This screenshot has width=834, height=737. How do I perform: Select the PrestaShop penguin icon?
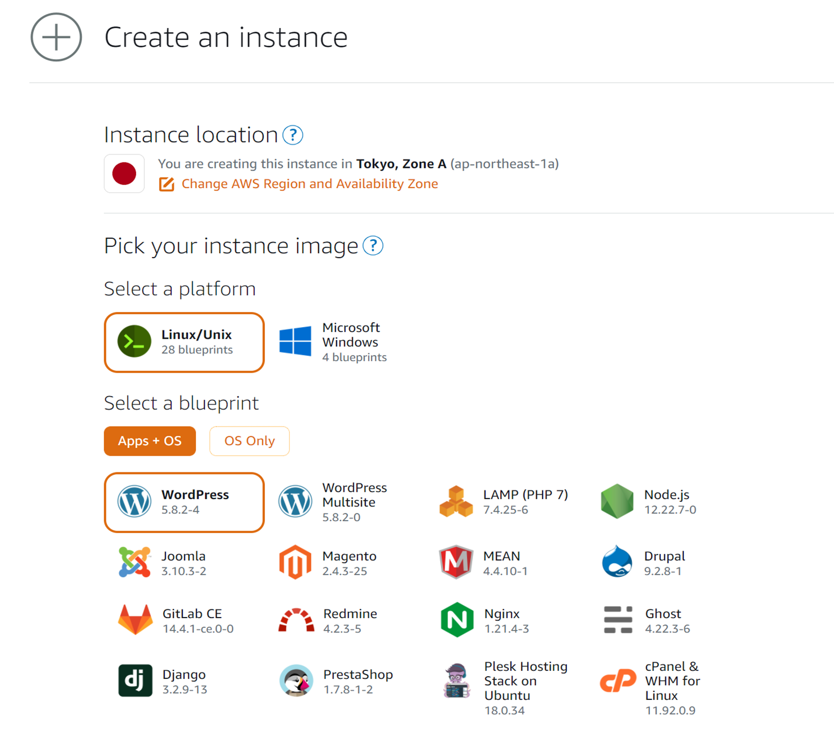(296, 681)
